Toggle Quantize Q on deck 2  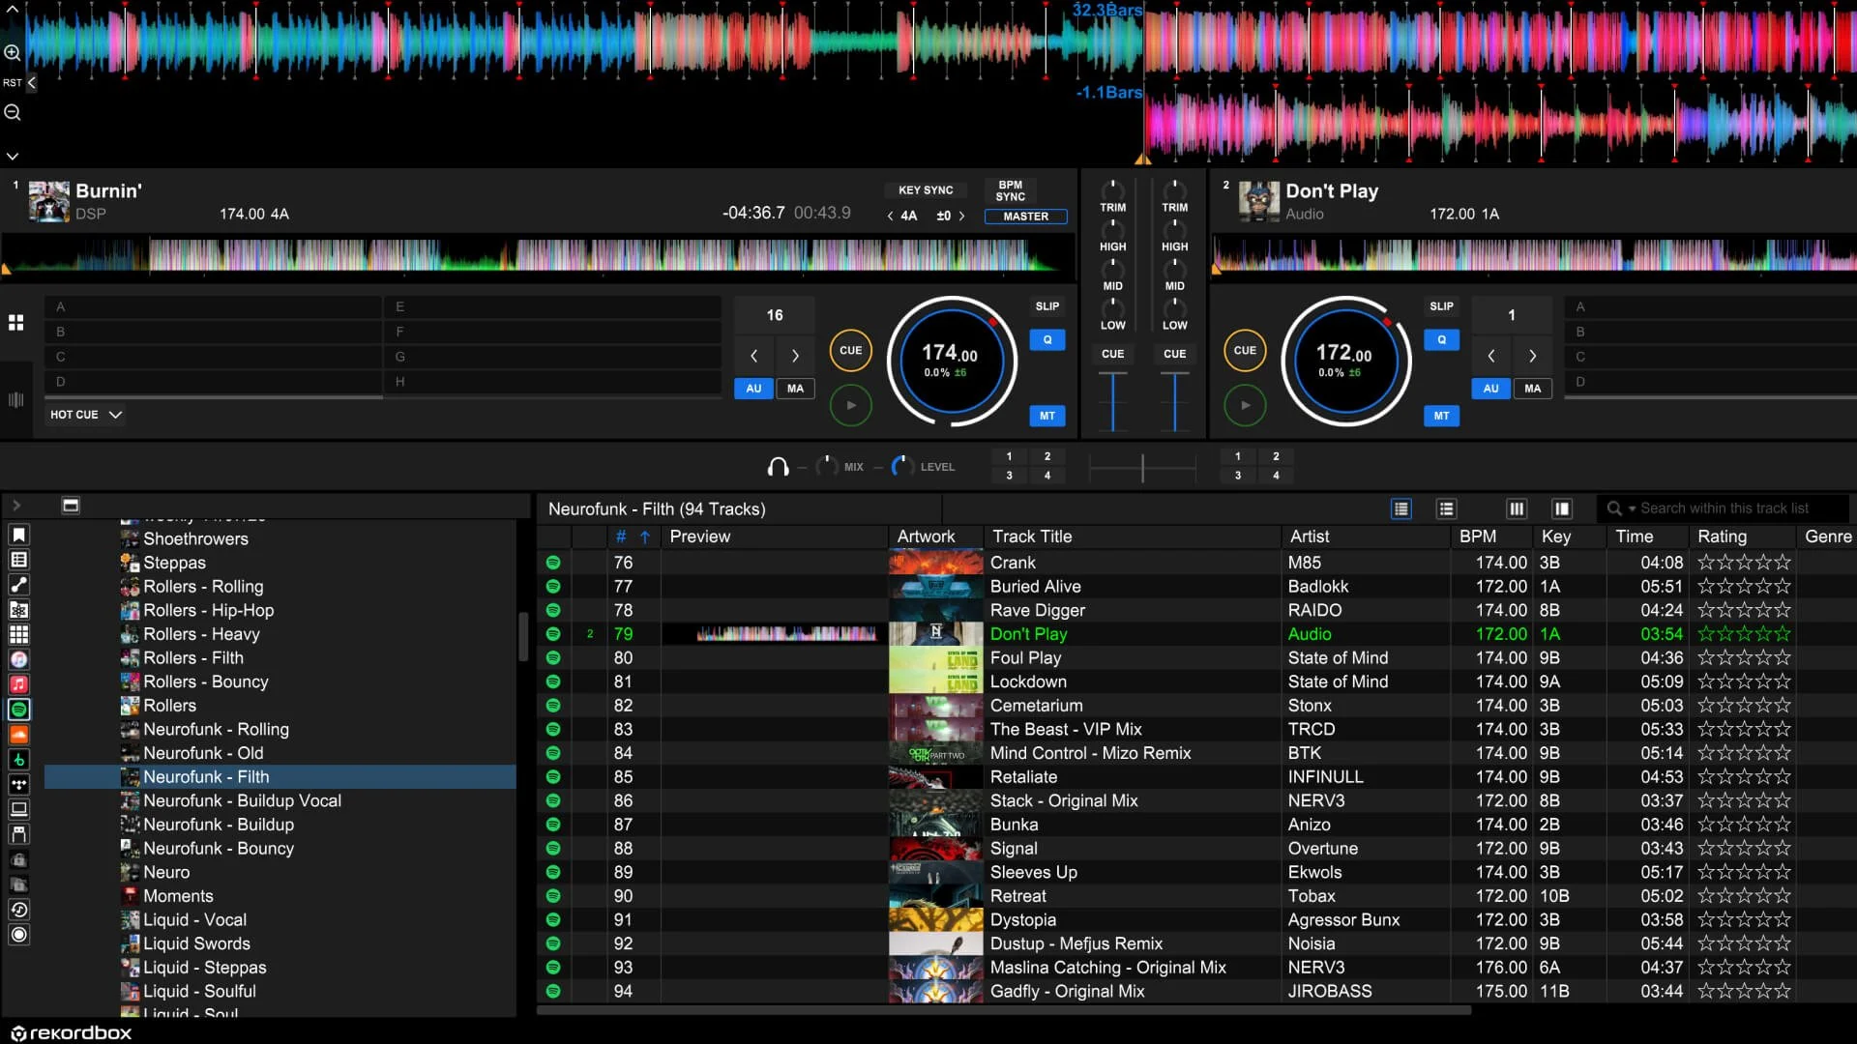click(1441, 340)
